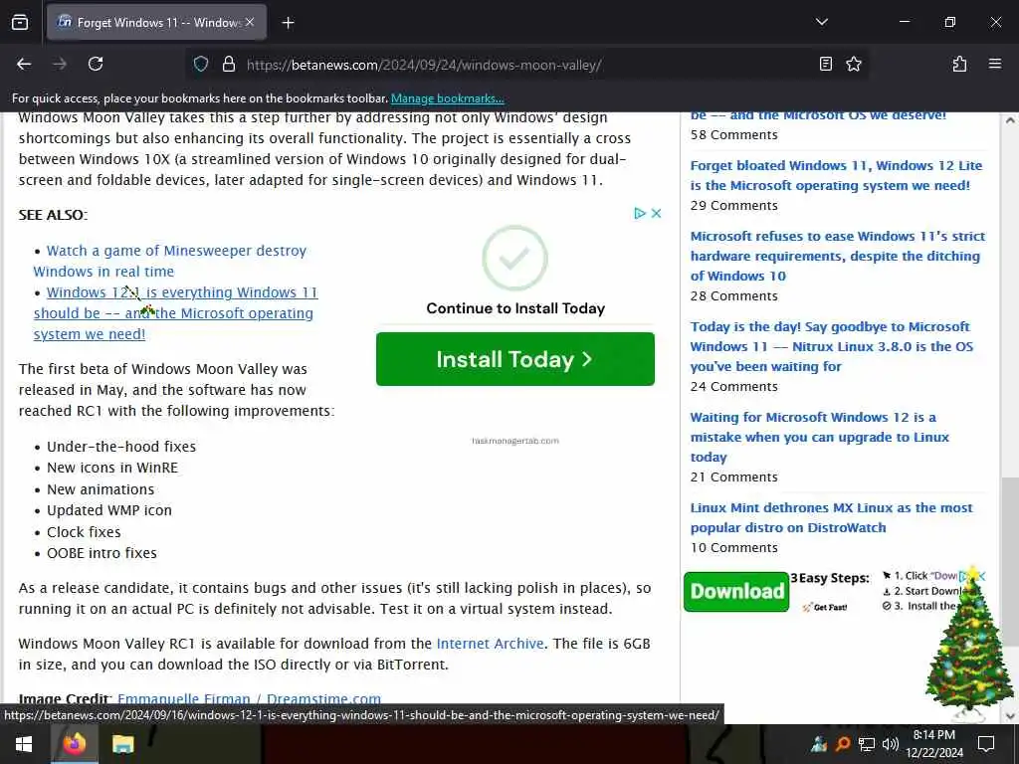Click the people tray icon
The image size is (1019, 764).
click(x=818, y=744)
